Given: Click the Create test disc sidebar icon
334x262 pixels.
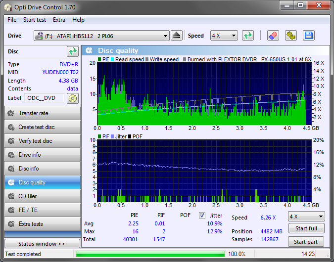Looking at the screenshot, I should pyautogui.click(x=11, y=127).
